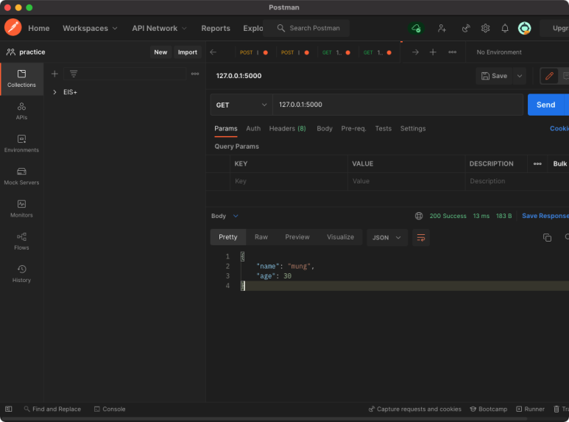Open the Mock Servers sidebar panel

pos(21,176)
